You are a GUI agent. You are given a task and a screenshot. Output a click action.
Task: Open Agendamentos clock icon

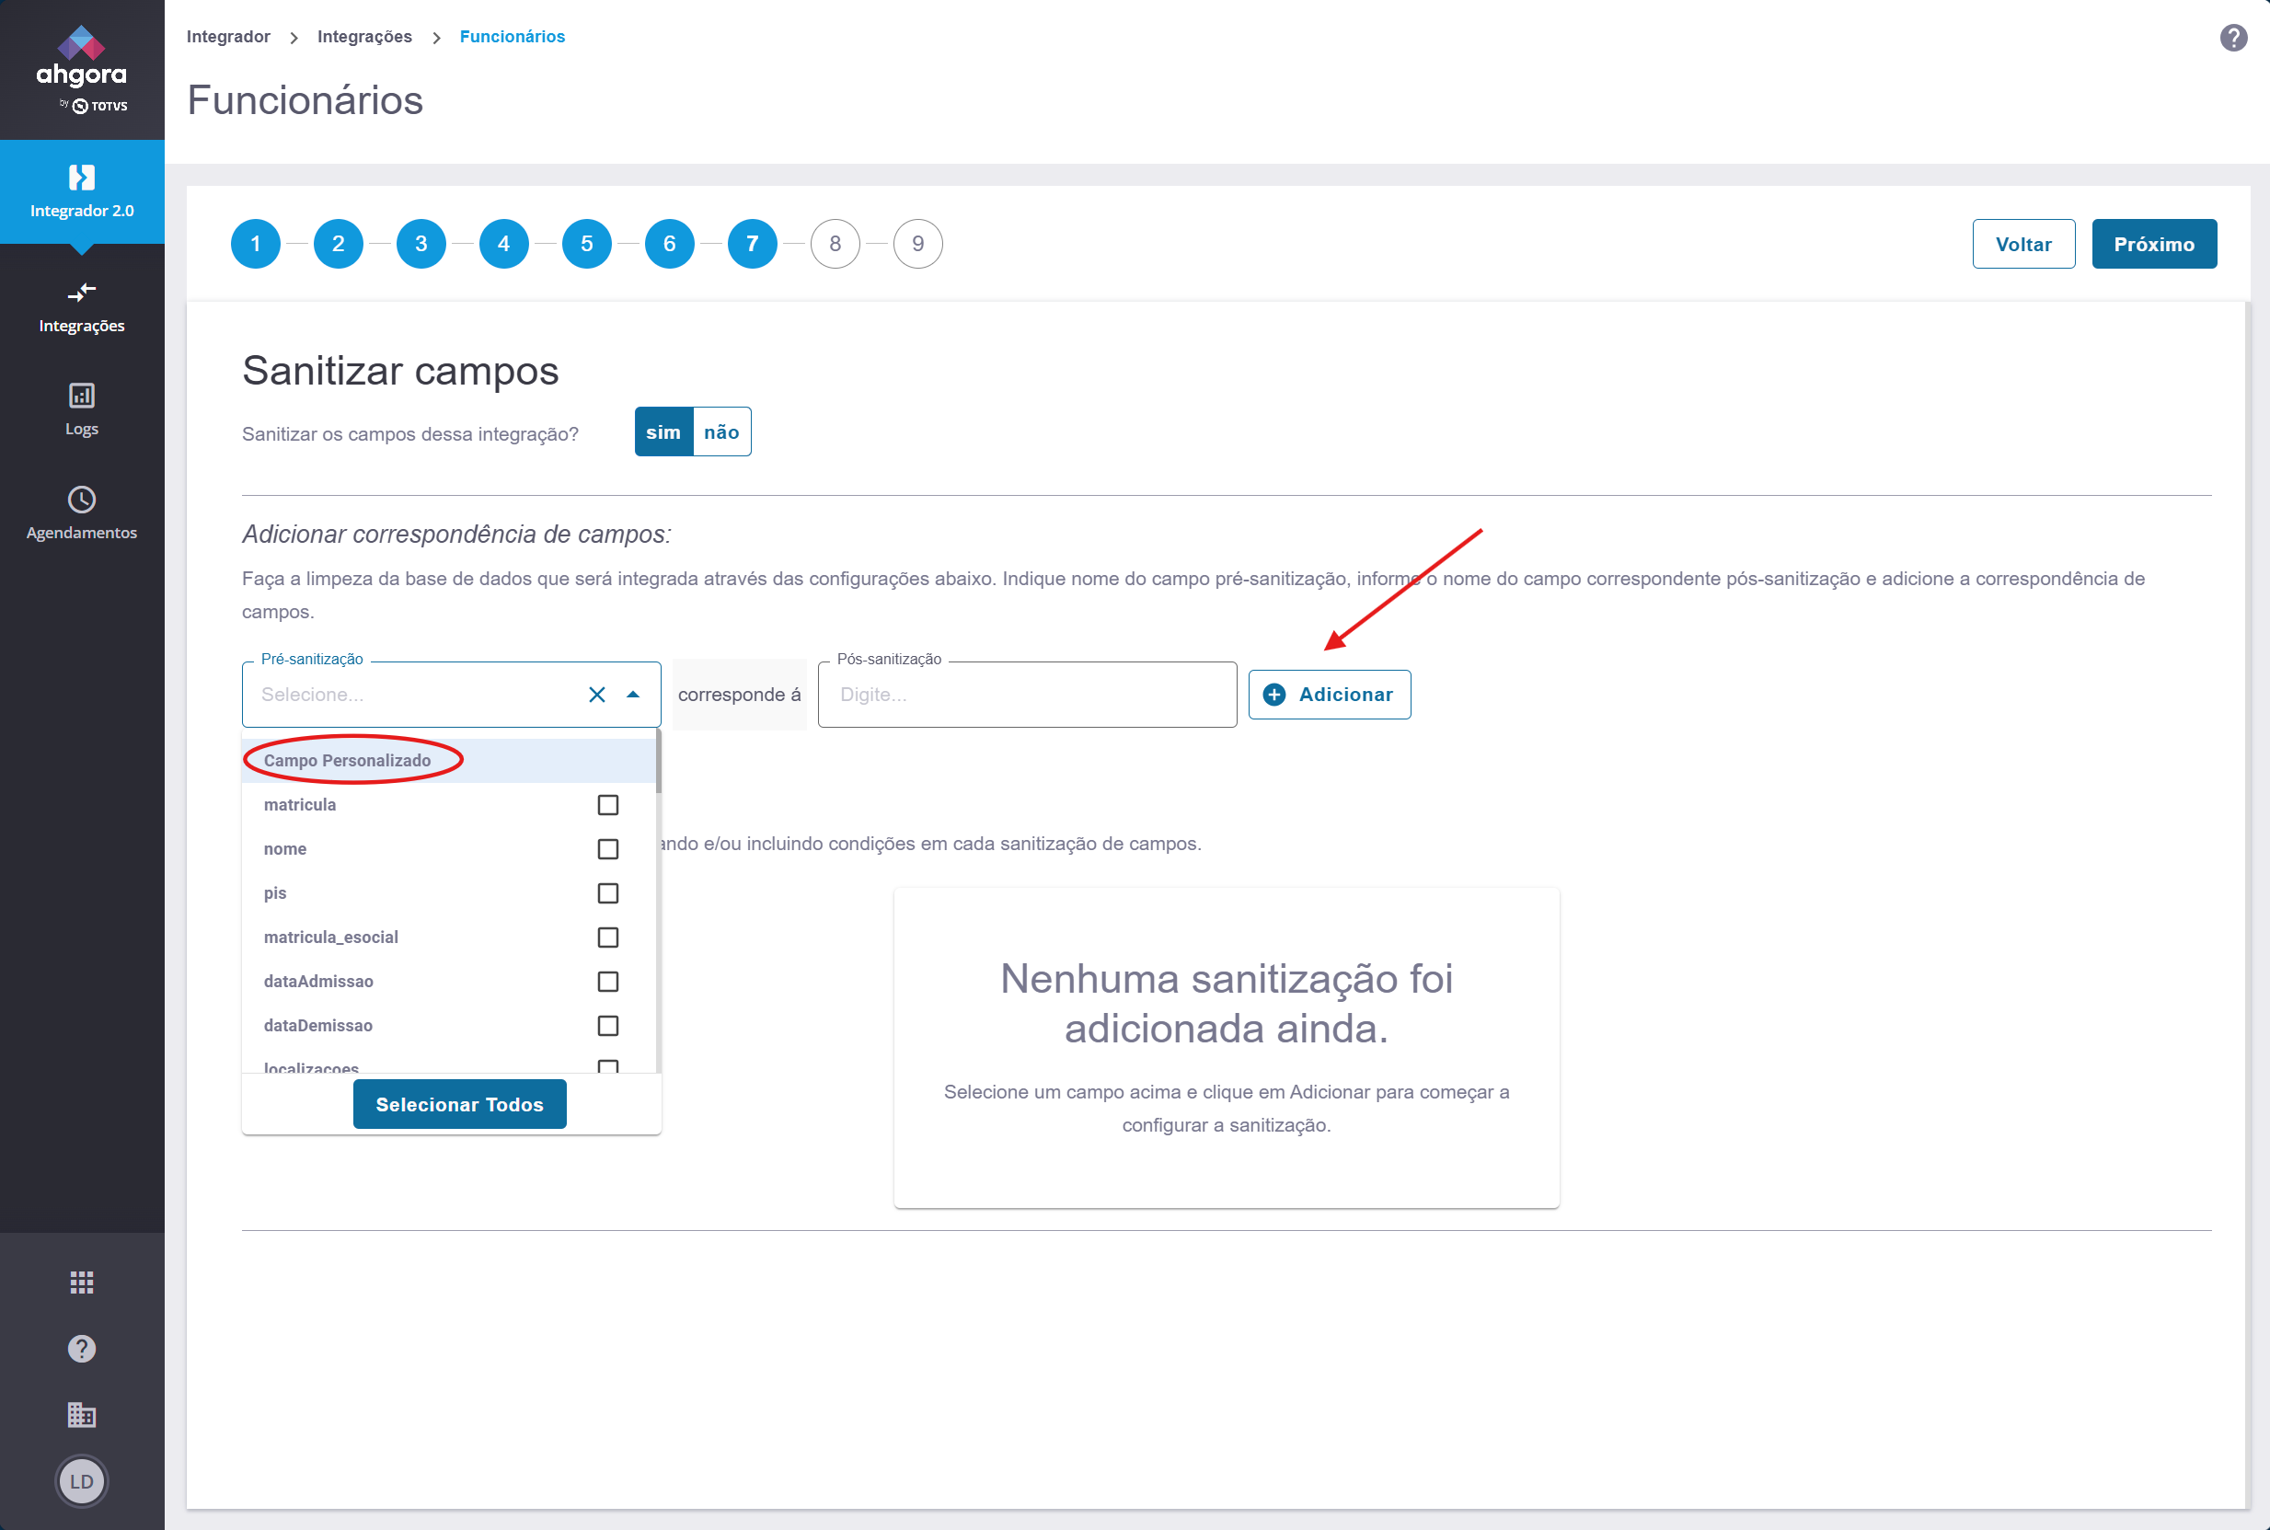point(82,512)
